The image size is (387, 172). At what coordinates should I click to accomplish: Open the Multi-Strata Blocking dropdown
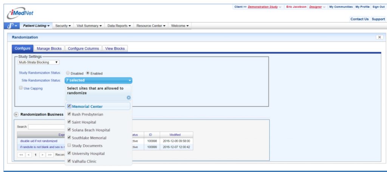(39, 62)
